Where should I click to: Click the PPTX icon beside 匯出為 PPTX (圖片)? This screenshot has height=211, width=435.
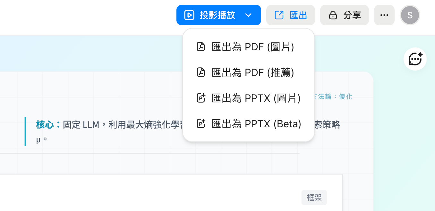(x=201, y=98)
